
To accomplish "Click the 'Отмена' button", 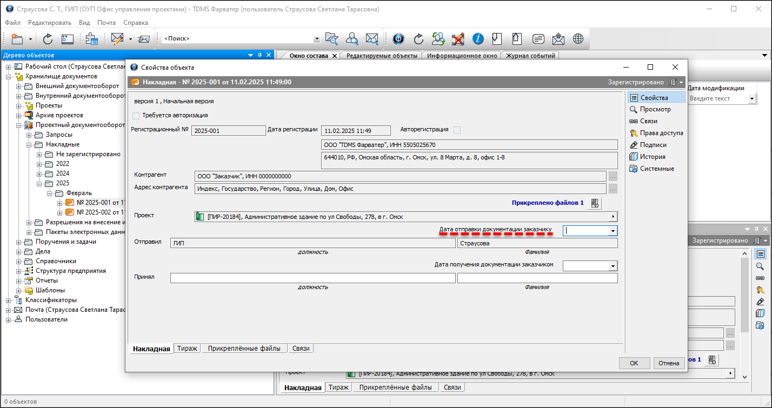I will point(669,363).
